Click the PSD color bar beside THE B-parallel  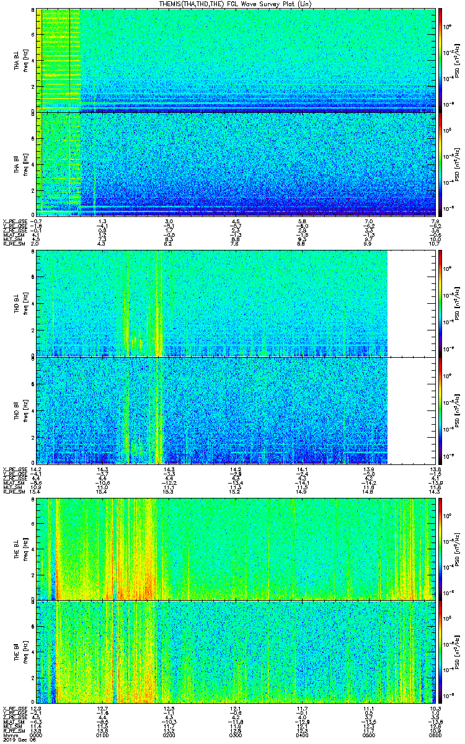[441, 652]
